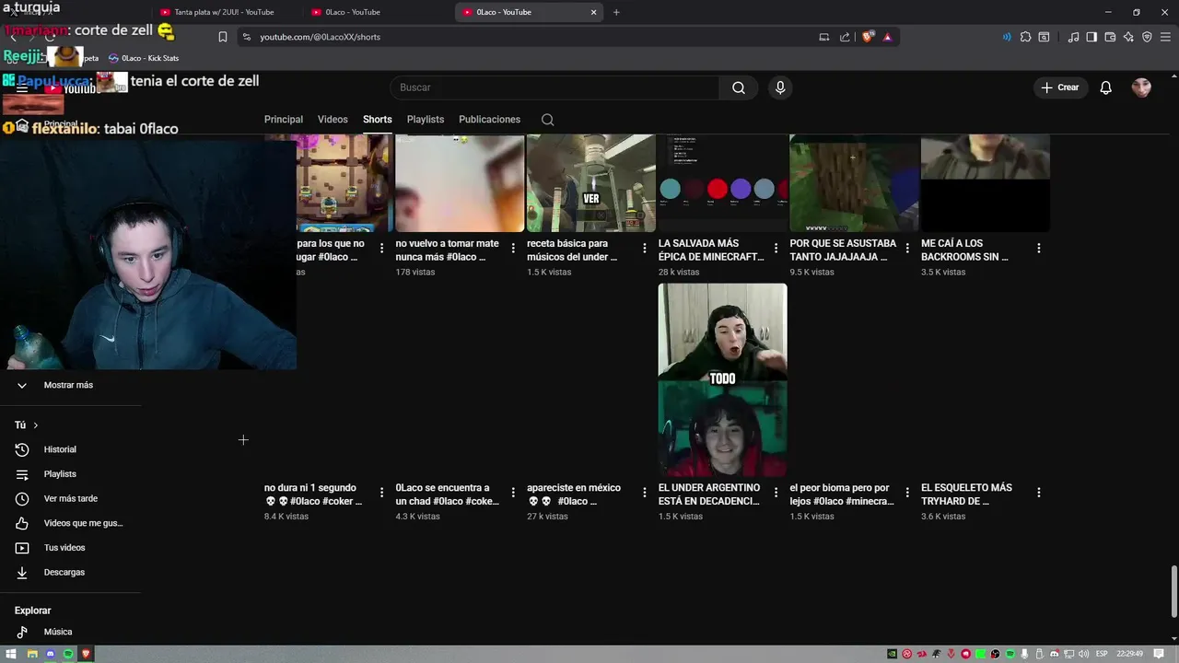Open a new browser tab with plus
The width and height of the screenshot is (1179, 663).
click(616, 12)
